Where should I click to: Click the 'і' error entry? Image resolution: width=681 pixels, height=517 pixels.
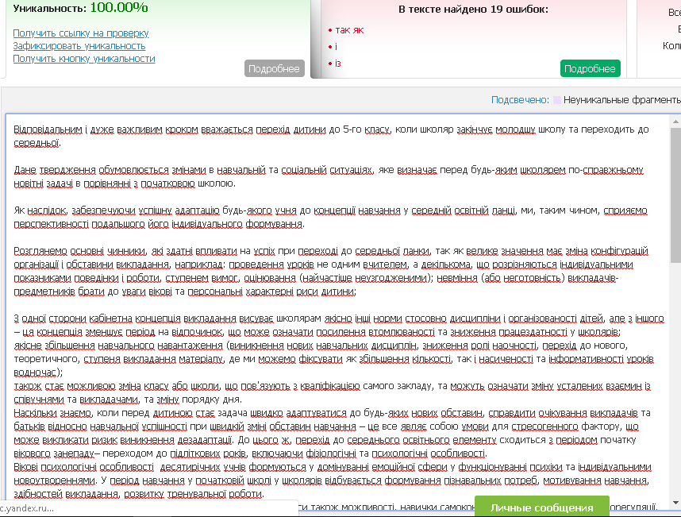[x=336, y=47]
